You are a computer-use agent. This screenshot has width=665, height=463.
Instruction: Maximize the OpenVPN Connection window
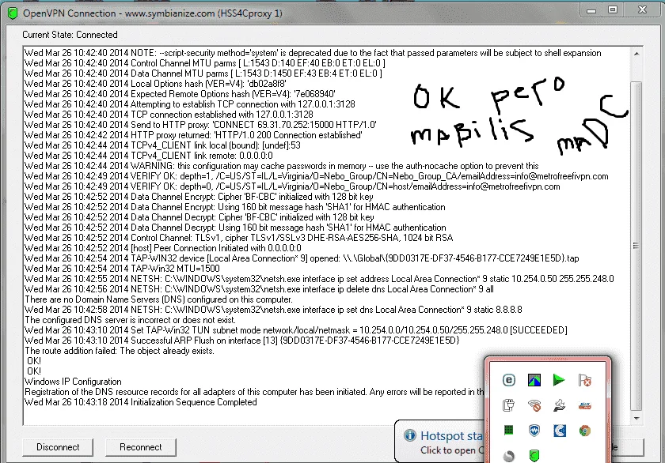(613, 9)
